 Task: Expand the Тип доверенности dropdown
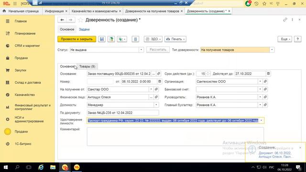(x=272, y=50)
